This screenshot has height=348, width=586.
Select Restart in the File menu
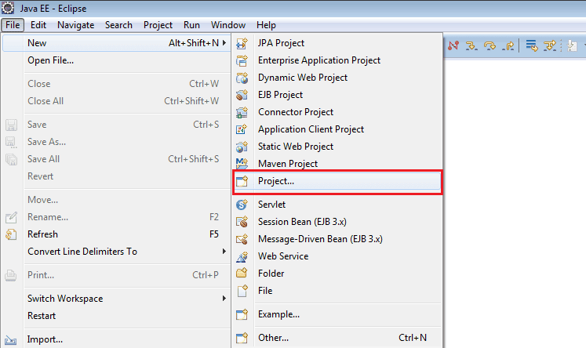(x=116, y=316)
